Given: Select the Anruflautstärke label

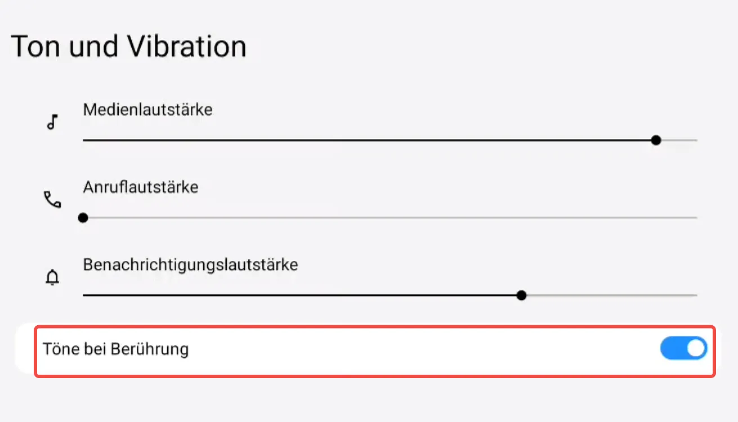Looking at the screenshot, I should (x=141, y=186).
